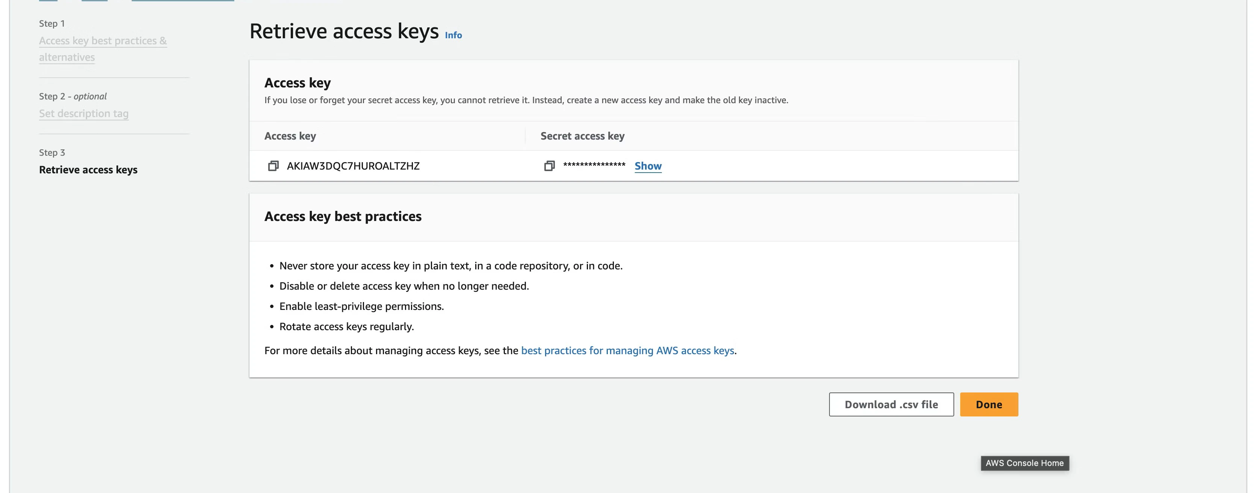Select Step 3 Retrieve access keys

tap(88, 170)
